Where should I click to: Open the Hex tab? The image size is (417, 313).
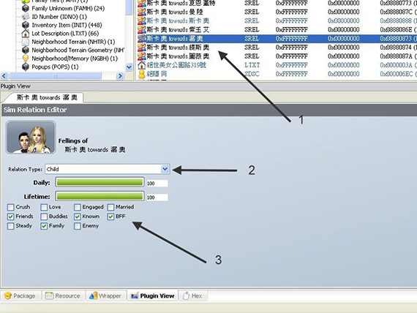[193, 295]
